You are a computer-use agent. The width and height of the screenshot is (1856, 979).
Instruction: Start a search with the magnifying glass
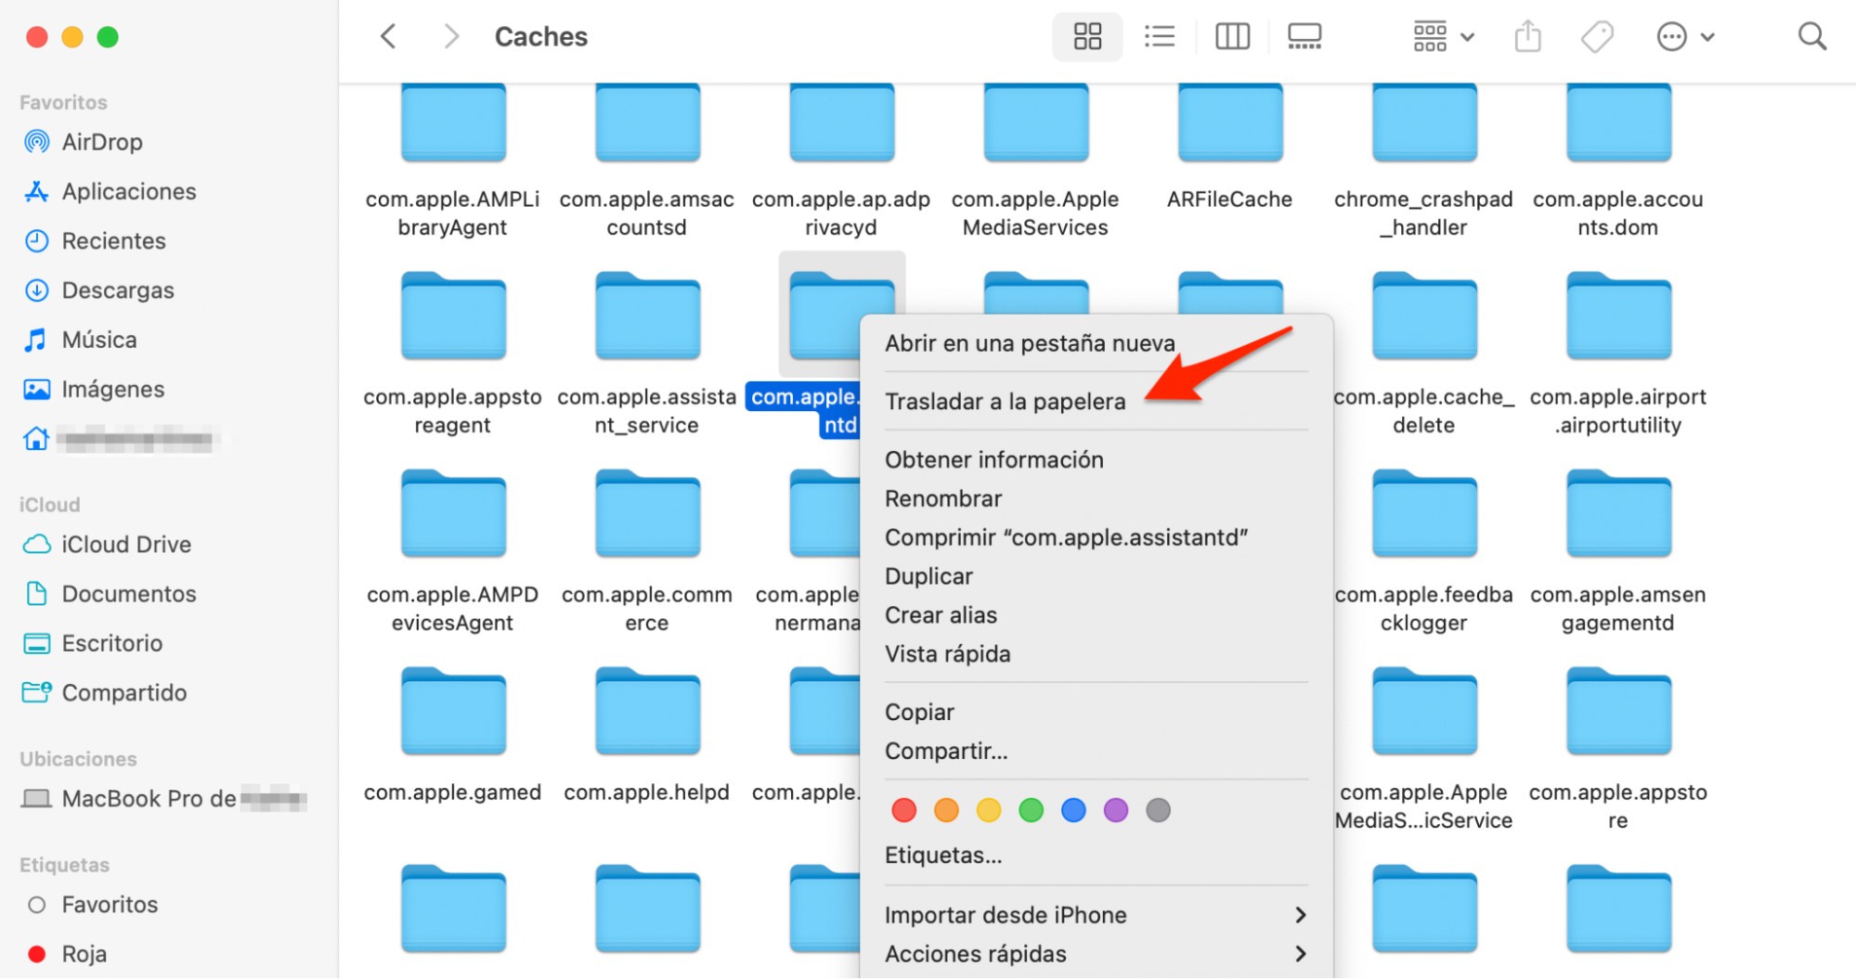[x=1811, y=36]
